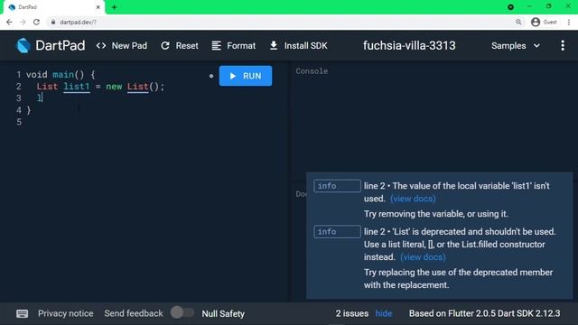Image resolution: width=578 pixels, height=325 pixels.
Task: Click the site lock icon in address bar
Action: (53, 22)
